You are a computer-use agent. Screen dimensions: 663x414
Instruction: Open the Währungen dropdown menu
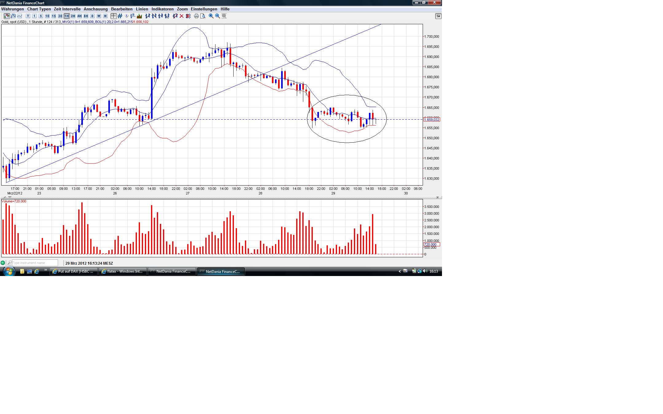[x=12, y=9]
